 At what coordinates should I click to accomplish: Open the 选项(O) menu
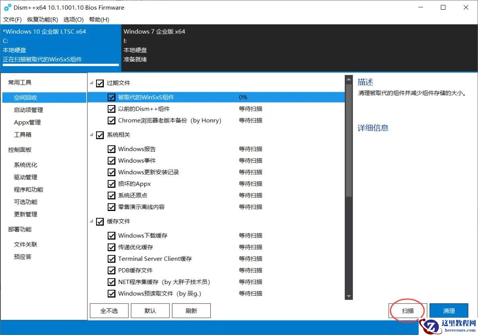(73, 19)
